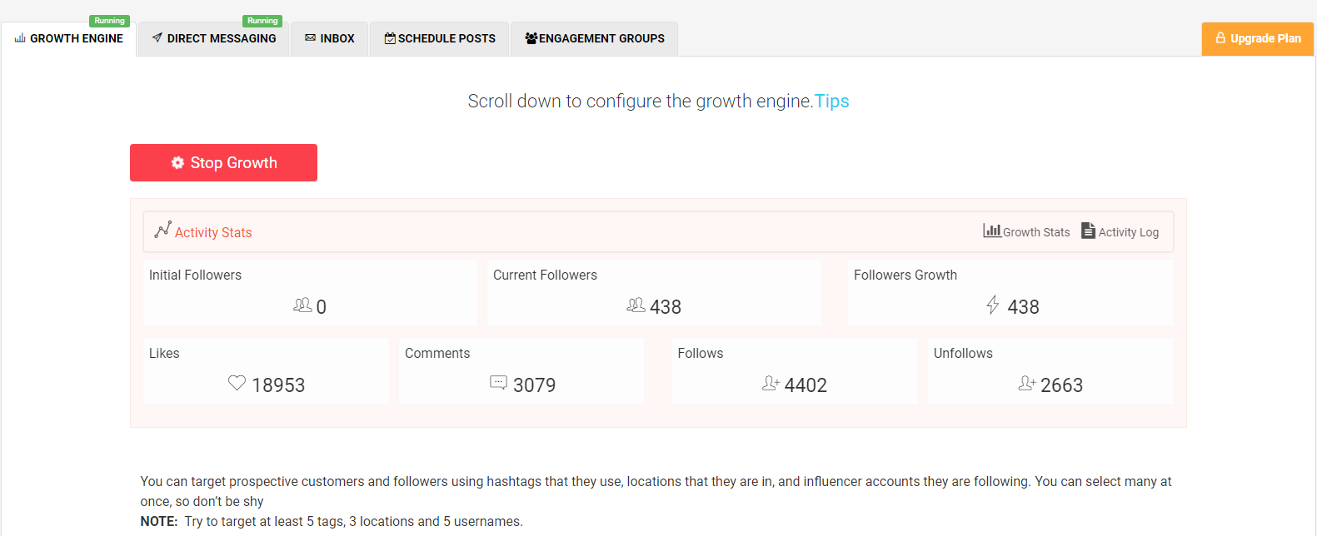
Task: Click the add-user icon beside Follows count
Action: click(x=771, y=383)
